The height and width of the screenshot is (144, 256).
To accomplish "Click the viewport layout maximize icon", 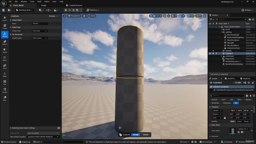I will point(204,16).
